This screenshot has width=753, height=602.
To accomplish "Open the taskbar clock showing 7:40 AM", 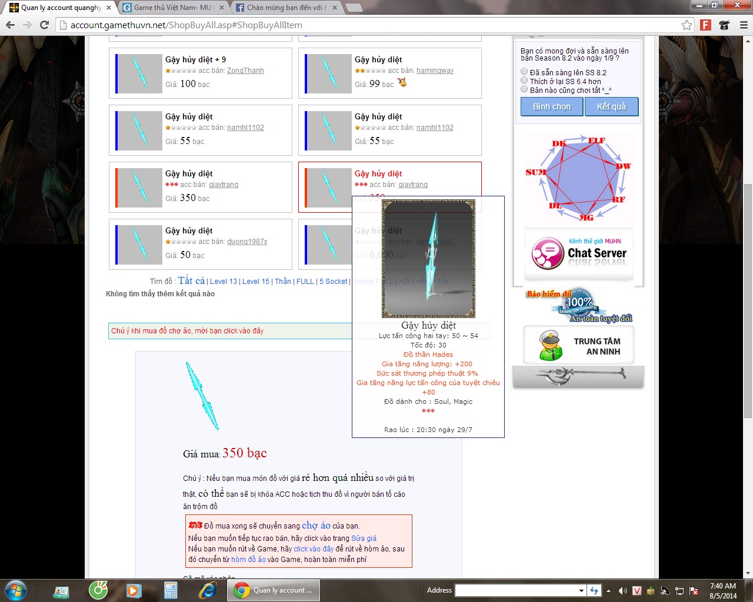I will 723,590.
